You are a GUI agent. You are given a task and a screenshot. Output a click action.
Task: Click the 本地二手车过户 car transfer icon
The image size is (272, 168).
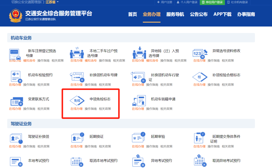pos(77,53)
